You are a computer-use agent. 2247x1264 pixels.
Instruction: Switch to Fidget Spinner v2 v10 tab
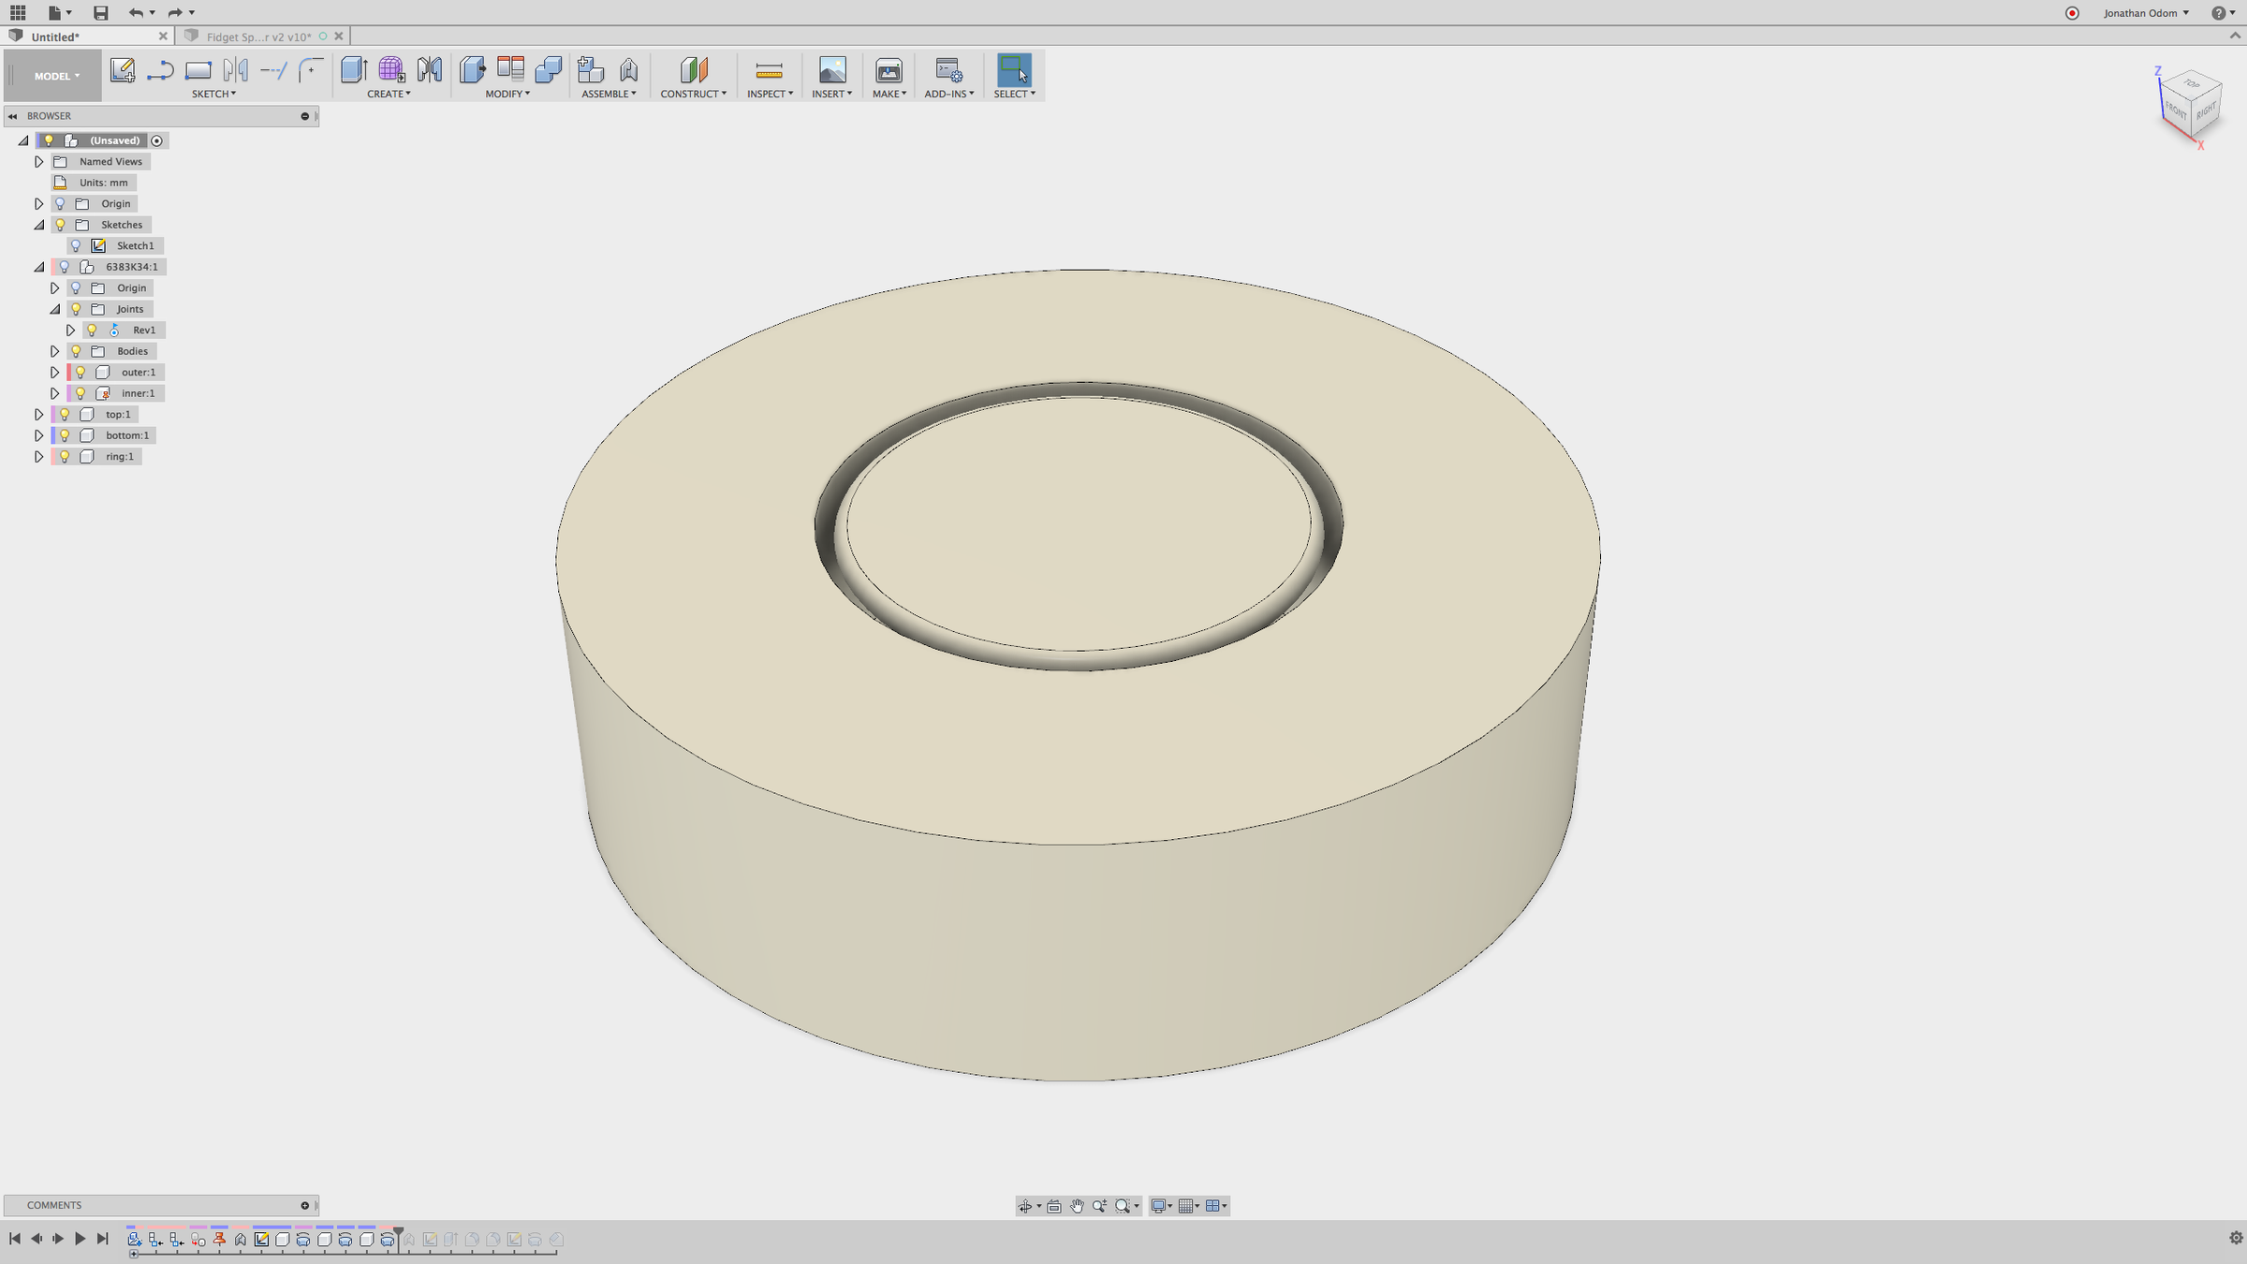click(x=258, y=37)
